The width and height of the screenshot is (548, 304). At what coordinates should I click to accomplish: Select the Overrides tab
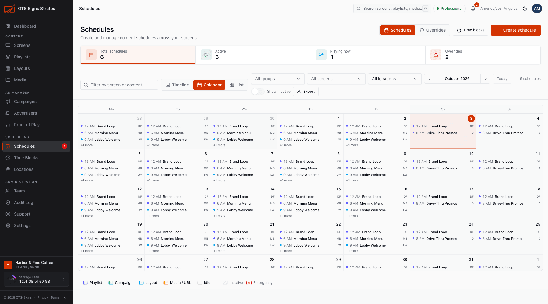[433, 30]
